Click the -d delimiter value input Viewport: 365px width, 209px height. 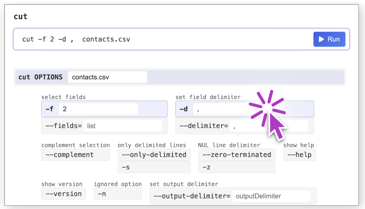(223, 109)
